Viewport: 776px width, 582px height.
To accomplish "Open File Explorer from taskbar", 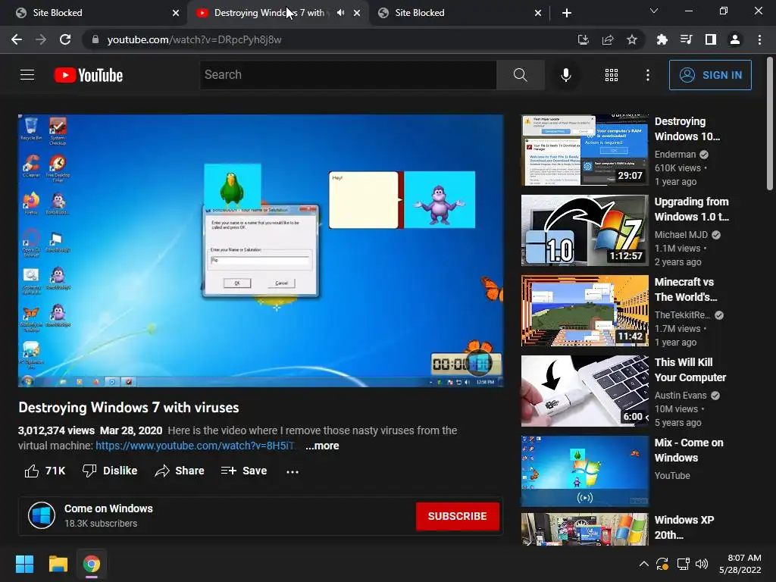I will [x=58, y=564].
